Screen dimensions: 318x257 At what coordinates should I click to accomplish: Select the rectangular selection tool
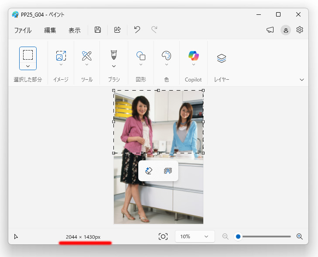point(28,55)
